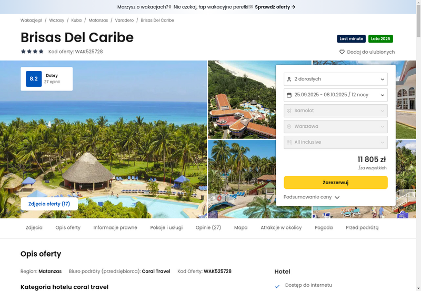Viewport: 421px width, 291px height.
Task: Click the heart icon to add favorites
Action: click(342, 52)
